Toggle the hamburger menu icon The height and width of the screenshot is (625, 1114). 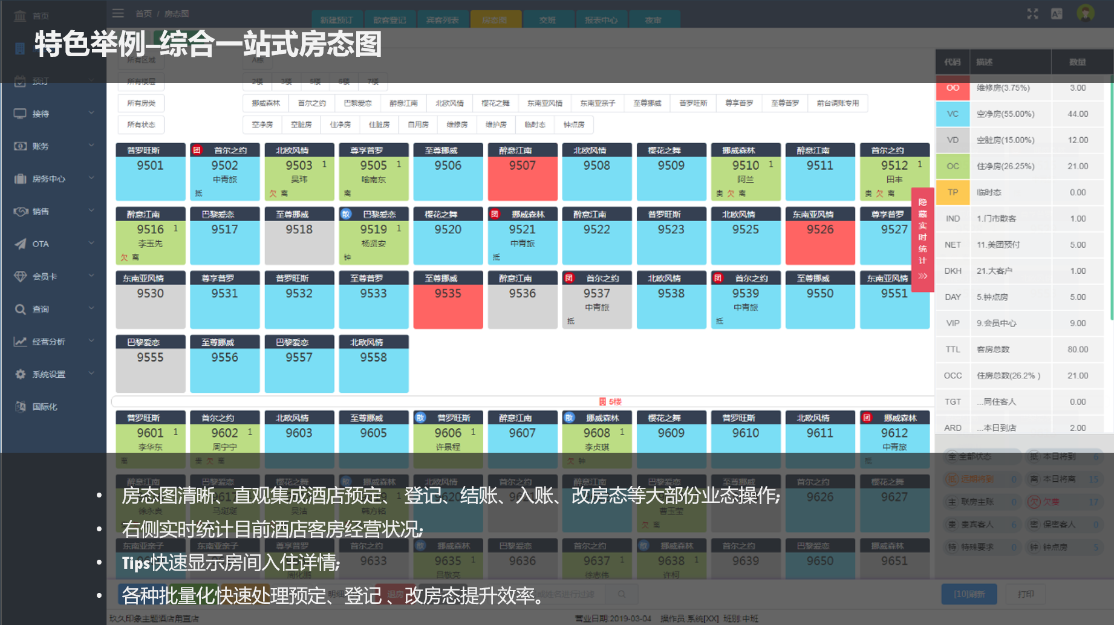coord(118,13)
